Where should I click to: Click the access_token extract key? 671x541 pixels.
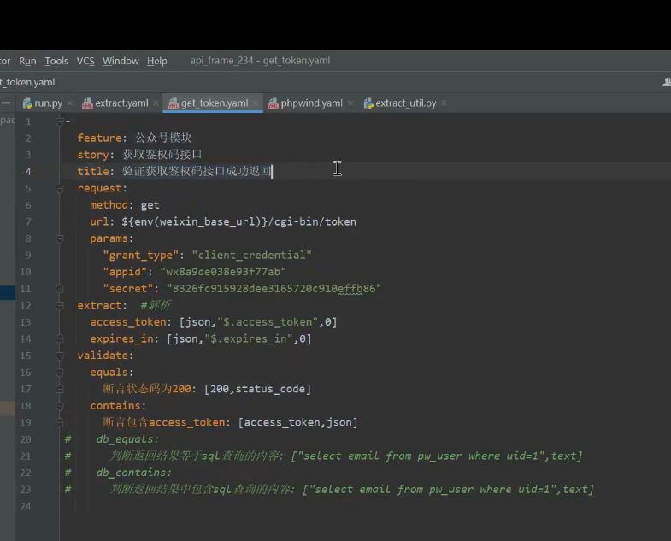click(128, 322)
